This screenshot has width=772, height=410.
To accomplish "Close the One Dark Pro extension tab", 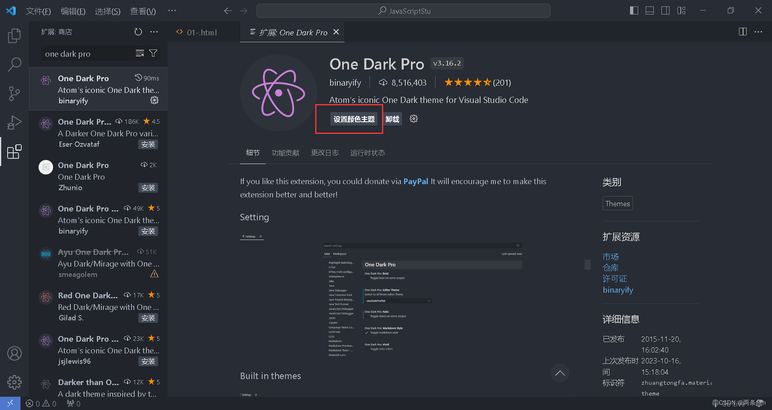I will pyautogui.click(x=336, y=32).
